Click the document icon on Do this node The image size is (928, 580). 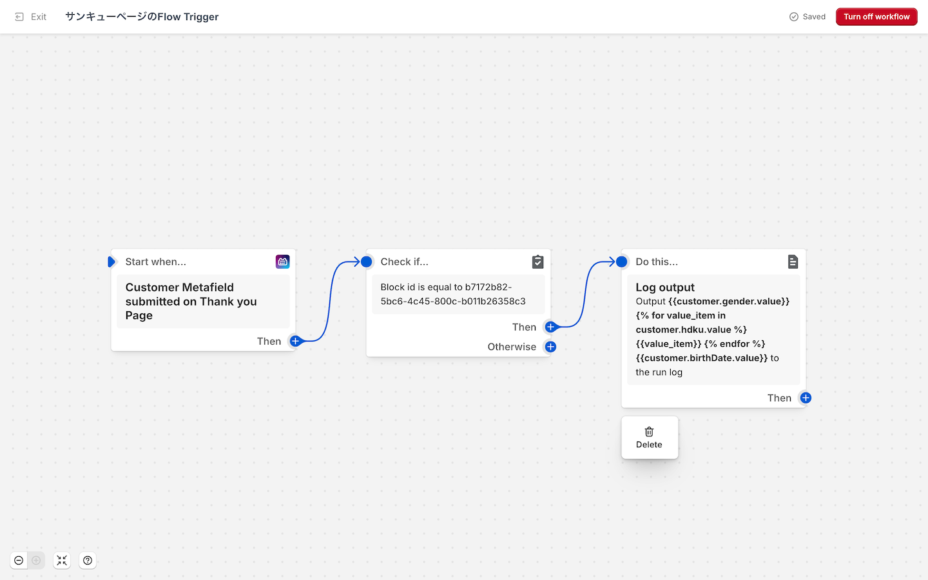(793, 262)
